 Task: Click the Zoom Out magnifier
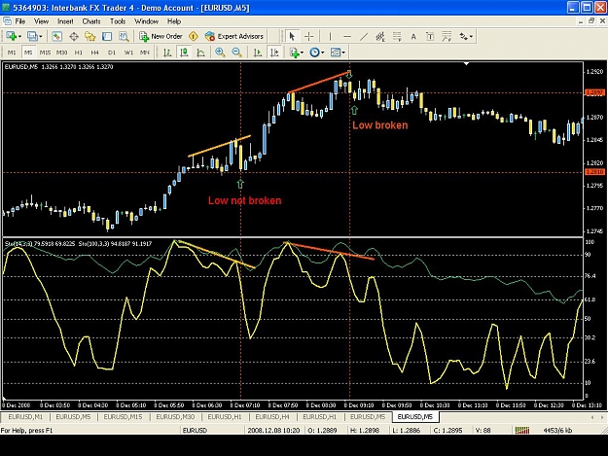236,53
